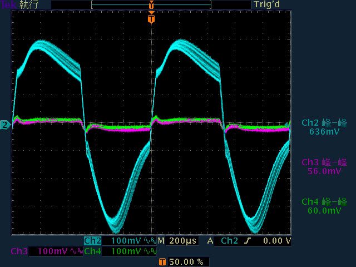Click the Ch3 peak-to-peak 56.0mV measurement
356x267 pixels.
point(323,166)
